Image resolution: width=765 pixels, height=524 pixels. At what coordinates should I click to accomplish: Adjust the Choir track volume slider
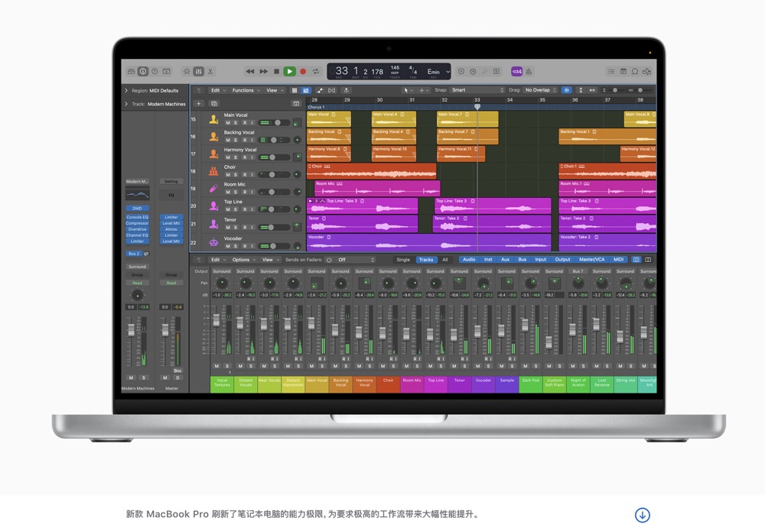pyautogui.click(x=273, y=175)
